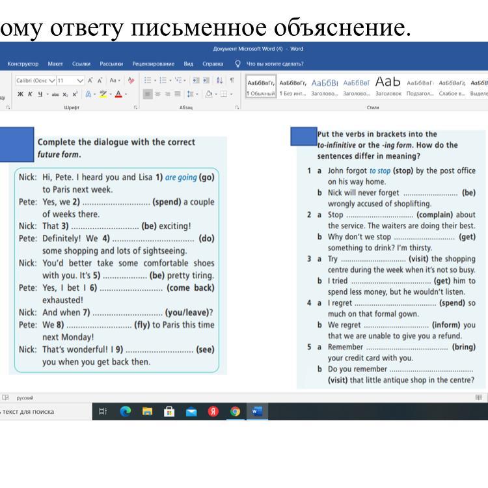Open the Change Case Aa dropdown
Image resolution: width=488 pixels, height=488 pixels.
pos(115,80)
